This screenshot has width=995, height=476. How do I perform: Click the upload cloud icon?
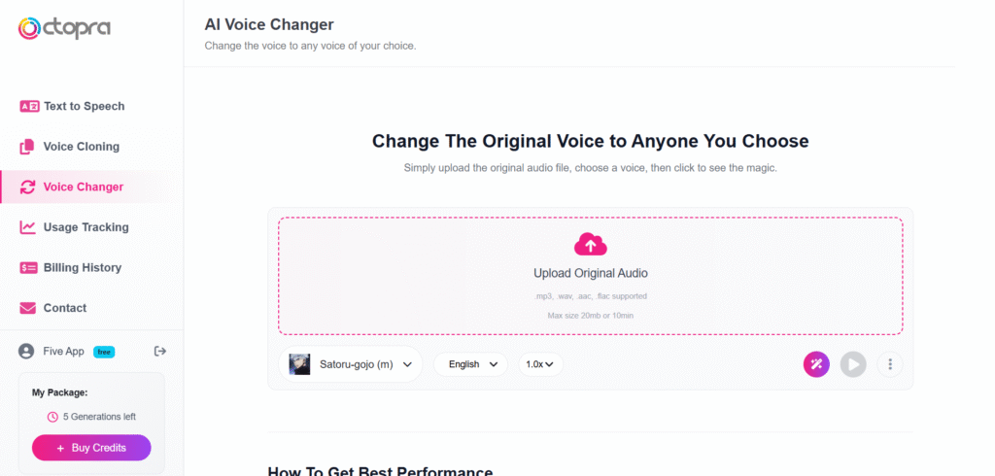coord(590,245)
